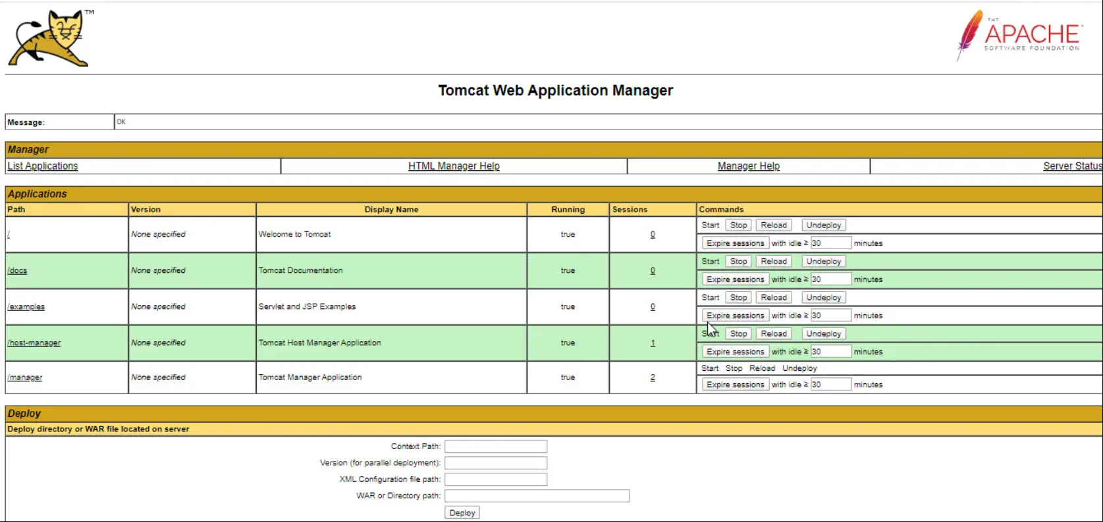Stop the /docs application
Screen dimensions: 1103x522
(x=738, y=262)
